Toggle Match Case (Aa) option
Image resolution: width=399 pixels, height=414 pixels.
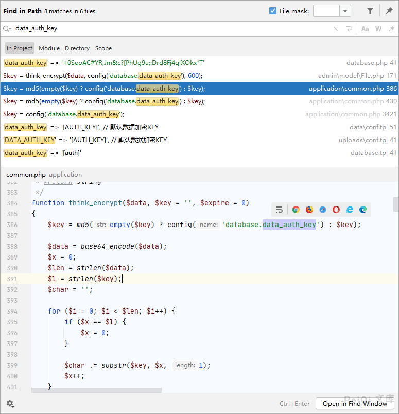[365, 29]
